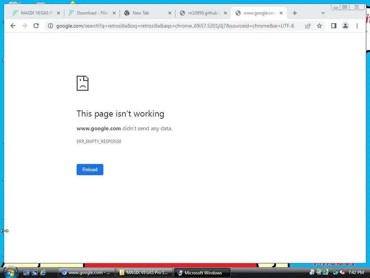Click the blue Reload button
This screenshot has height=278, width=370.
click(90, 169)
